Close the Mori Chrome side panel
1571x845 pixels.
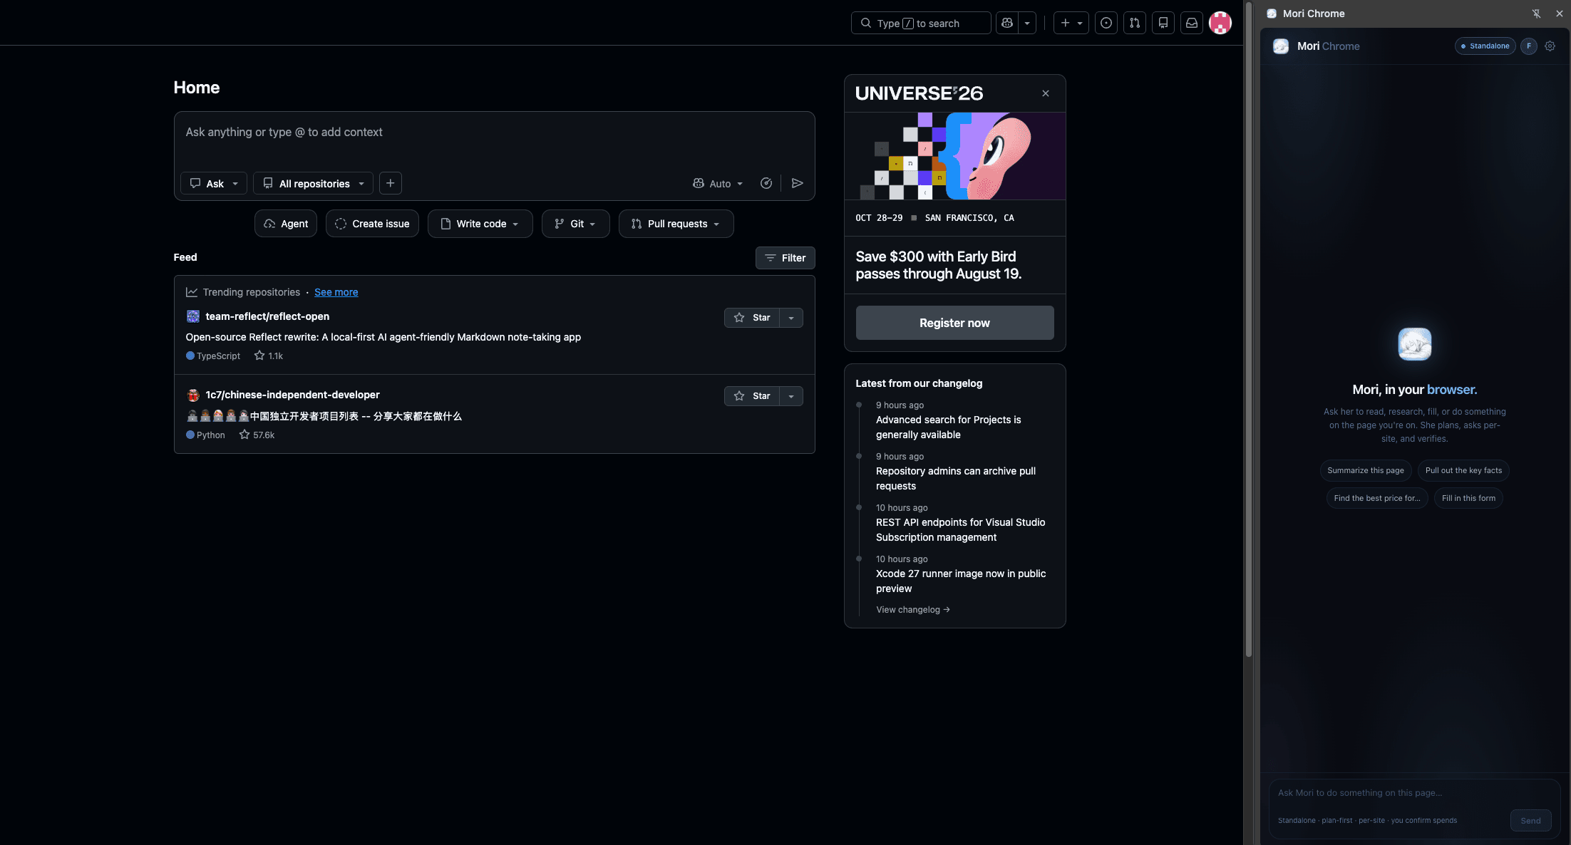point(1559,14)
